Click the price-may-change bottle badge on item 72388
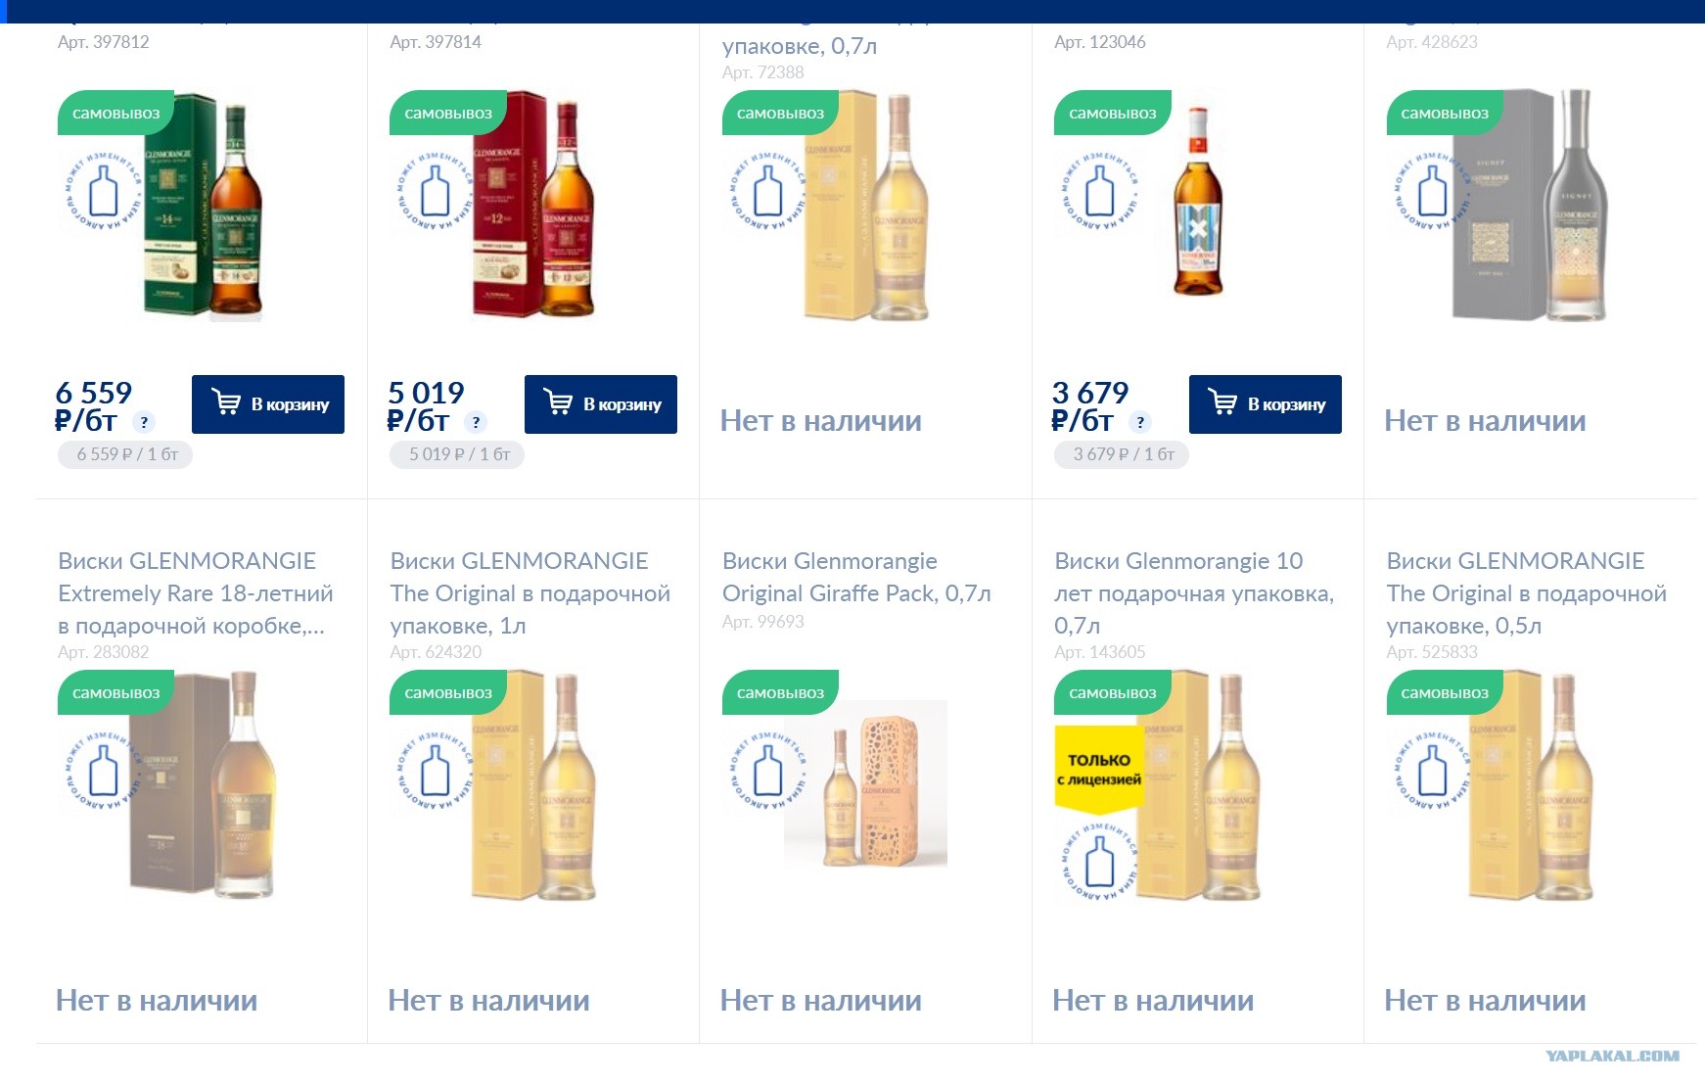 767,191
